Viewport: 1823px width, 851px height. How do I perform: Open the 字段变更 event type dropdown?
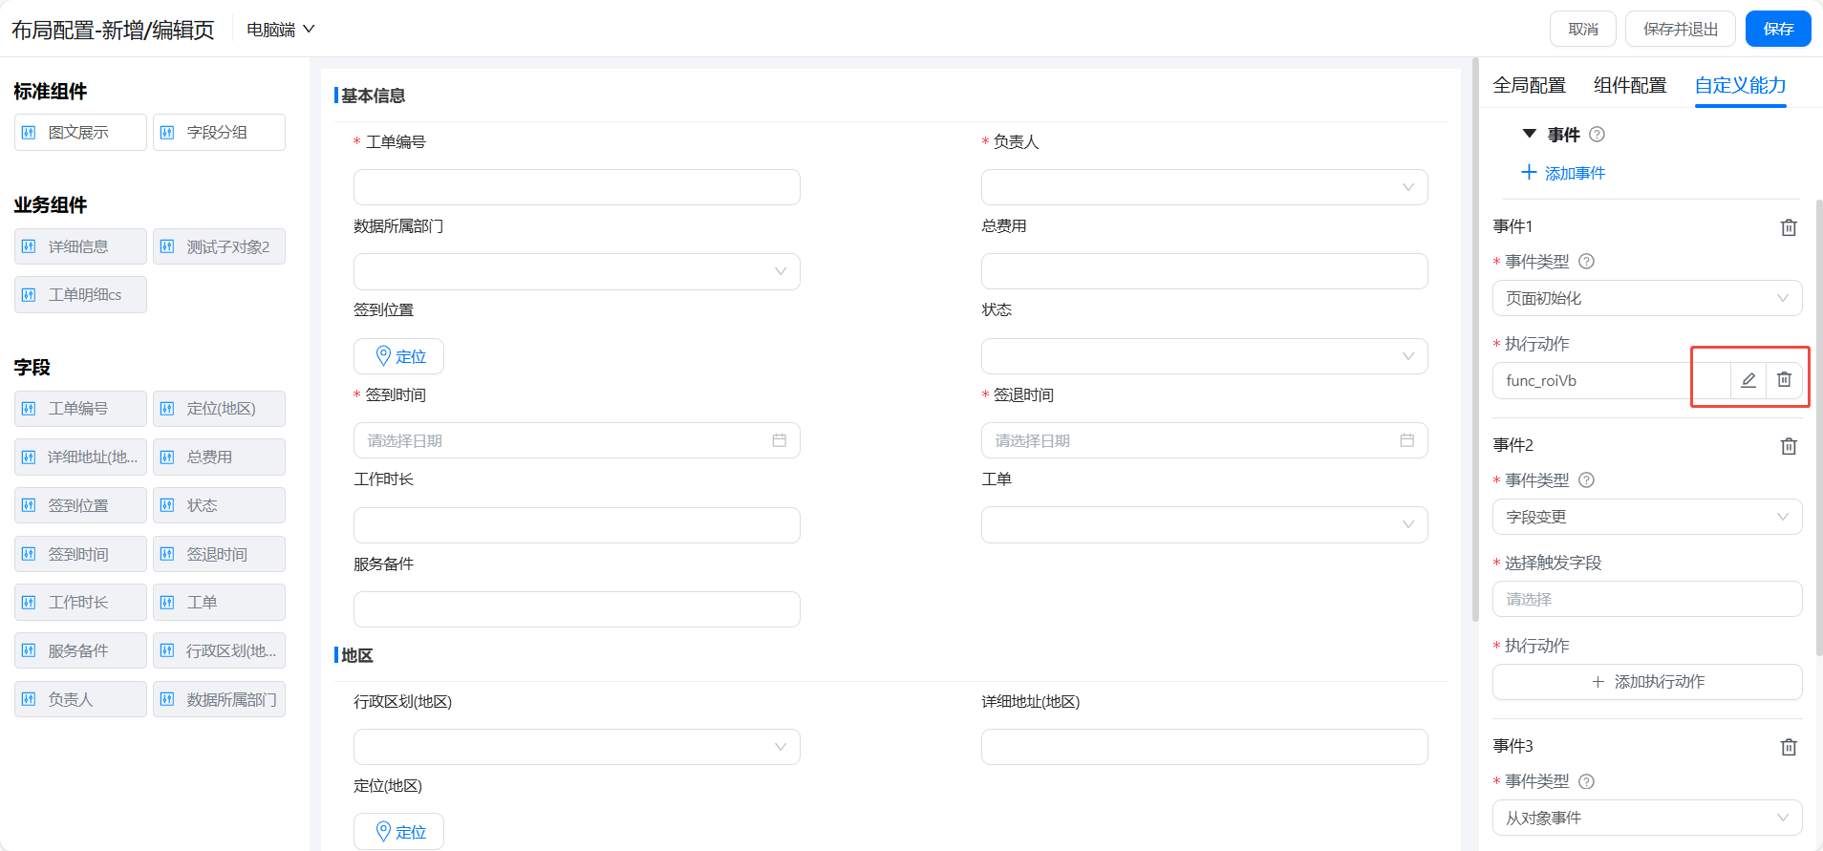pos(1646,517)
